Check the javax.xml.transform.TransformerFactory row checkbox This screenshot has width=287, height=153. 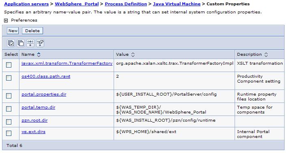[9, 65]
